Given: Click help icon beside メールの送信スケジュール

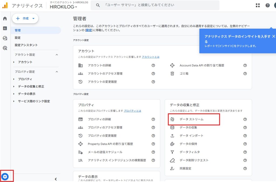Looking at the screenshot, I should tap(153, 152).
